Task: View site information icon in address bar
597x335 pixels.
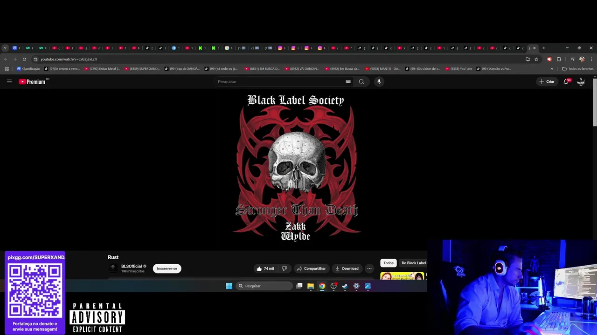Action: 35,59
